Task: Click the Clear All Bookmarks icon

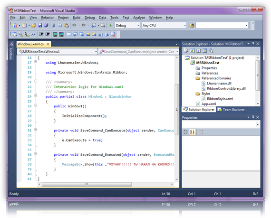Action: click(x=113, y=35)
